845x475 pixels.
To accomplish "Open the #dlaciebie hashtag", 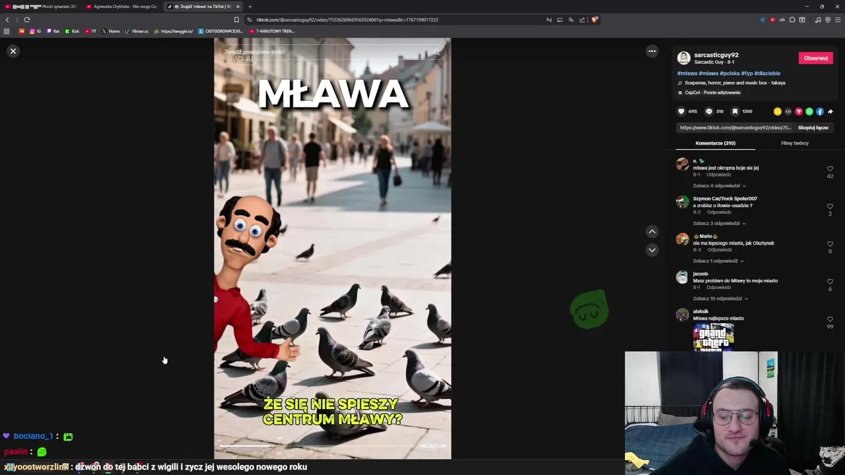I will click(x=767, y=73).
